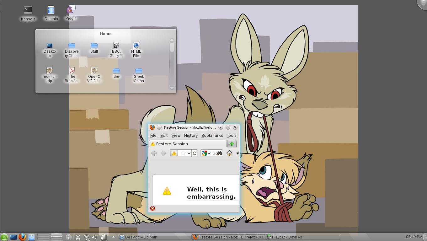The image size is (427, 241).
Task: Open the battery monitor tray icon
Action: [103, 238]
